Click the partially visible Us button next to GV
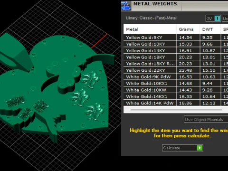This screenshot has width=228, height=171. point(225,19)
